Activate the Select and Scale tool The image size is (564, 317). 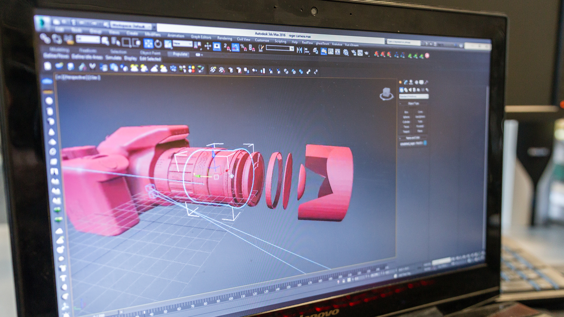(x=168, y=44)
